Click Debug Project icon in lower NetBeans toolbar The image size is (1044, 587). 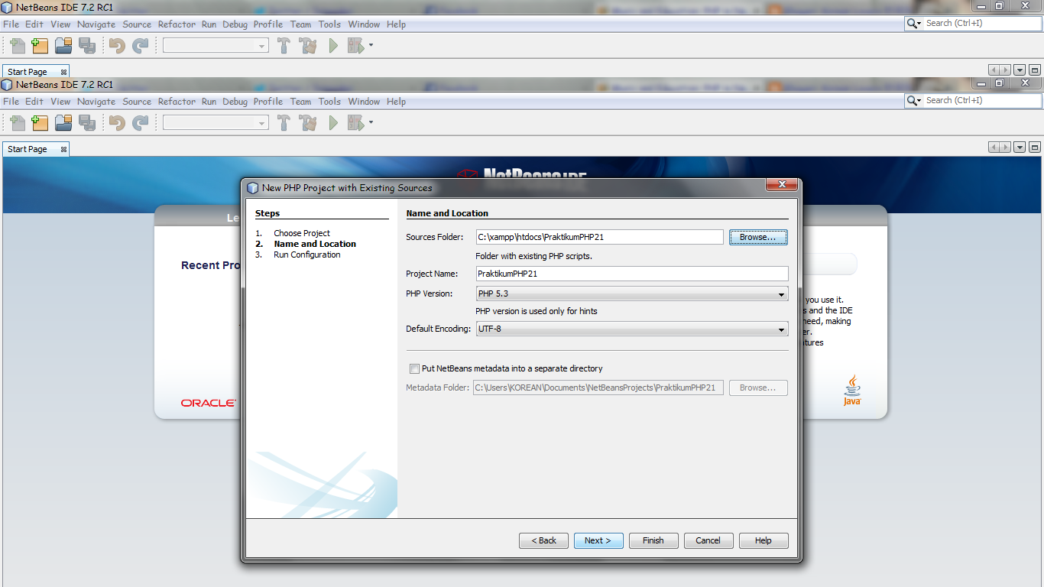(355, 123)
